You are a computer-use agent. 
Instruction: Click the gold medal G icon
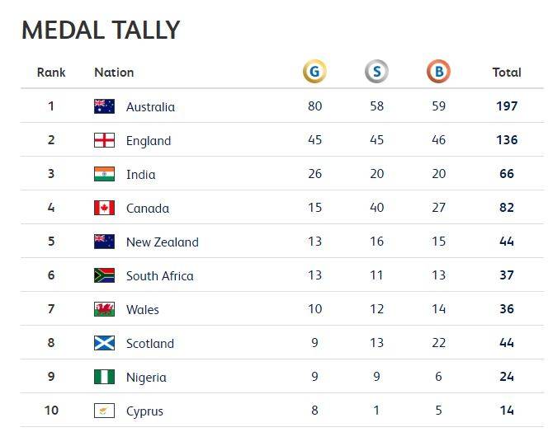314,72
